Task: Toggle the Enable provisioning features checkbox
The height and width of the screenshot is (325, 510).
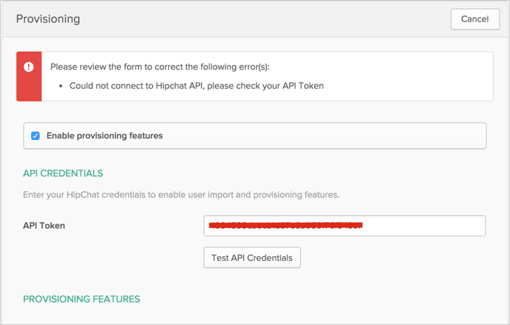Action: click(x=35, y=136)
